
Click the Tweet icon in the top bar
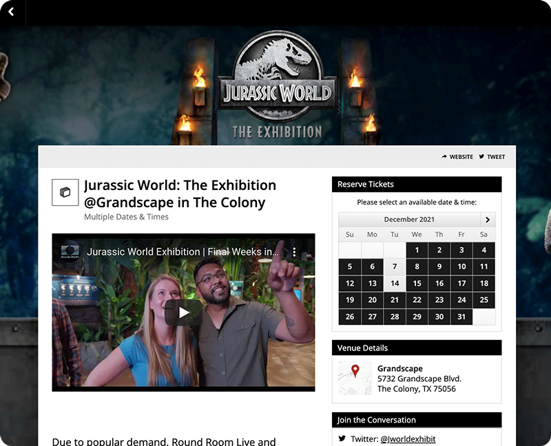(x=480, y=156)
